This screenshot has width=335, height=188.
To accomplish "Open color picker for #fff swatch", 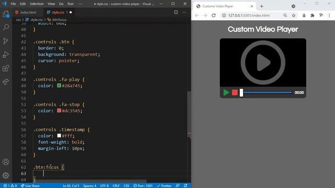I will (59, 136).
